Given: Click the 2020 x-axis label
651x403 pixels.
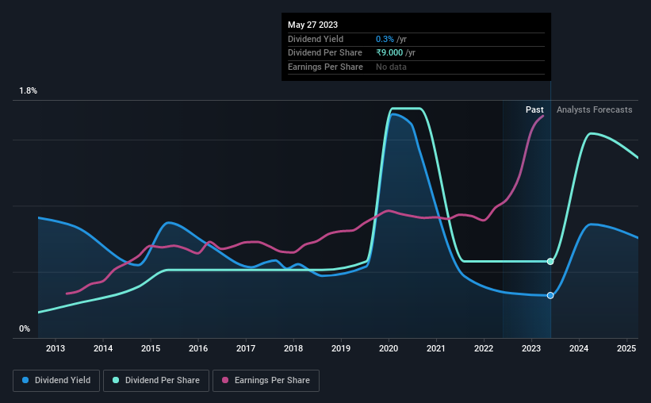Looking at the screenshot, I should pos(389,348).
